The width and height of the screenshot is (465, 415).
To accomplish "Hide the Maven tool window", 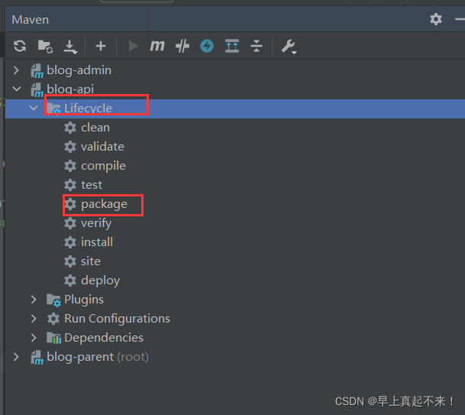I will pyautogui.click(x=460, y=19).
